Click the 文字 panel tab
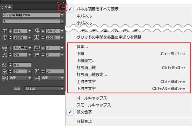192x126 pixels. (x=7, y=7)
